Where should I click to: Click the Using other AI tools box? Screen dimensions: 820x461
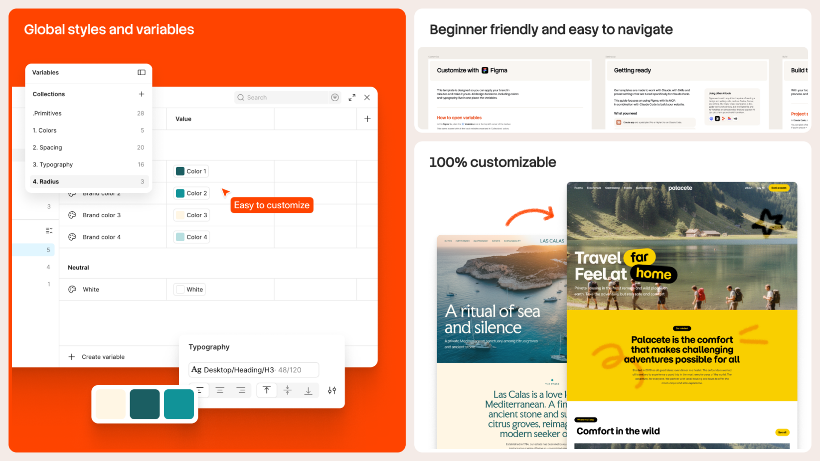(x=732, y=107)
